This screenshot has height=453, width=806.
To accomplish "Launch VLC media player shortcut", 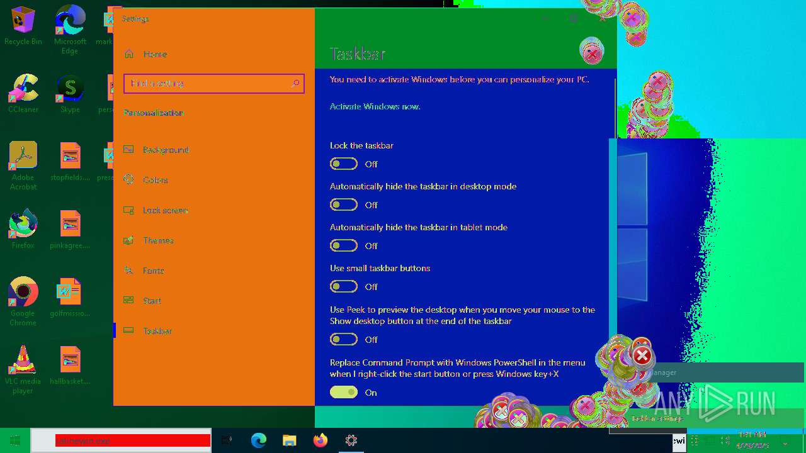I will (x=23, y=370).
